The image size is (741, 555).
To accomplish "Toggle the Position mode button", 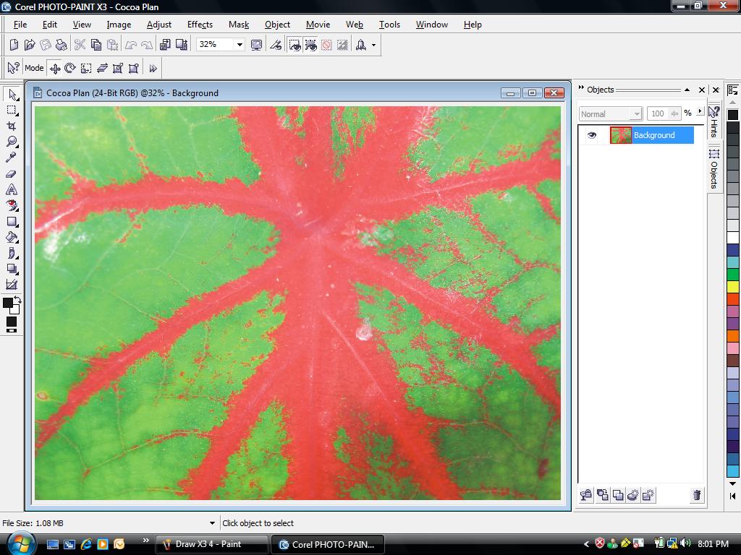I will 55,69.
